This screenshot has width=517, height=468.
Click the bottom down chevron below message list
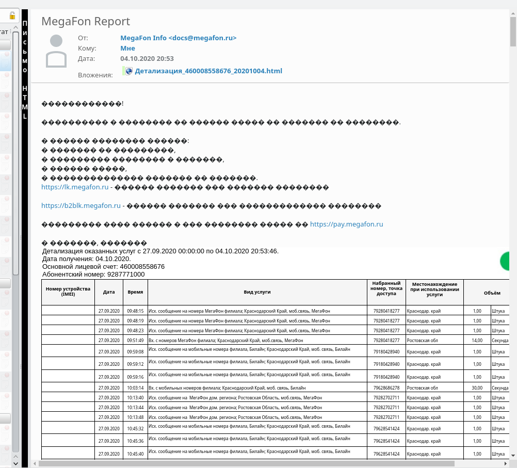point(15,463)
